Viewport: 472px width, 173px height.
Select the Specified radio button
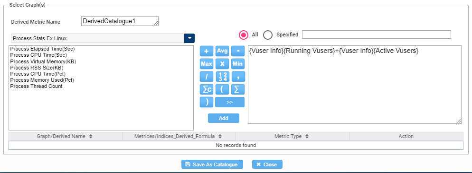[268, 35]
